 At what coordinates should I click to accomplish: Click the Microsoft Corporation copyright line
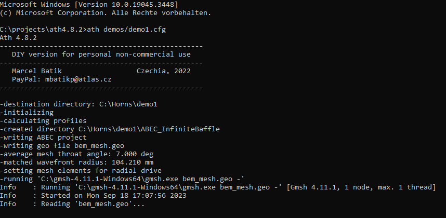[106, 13]
